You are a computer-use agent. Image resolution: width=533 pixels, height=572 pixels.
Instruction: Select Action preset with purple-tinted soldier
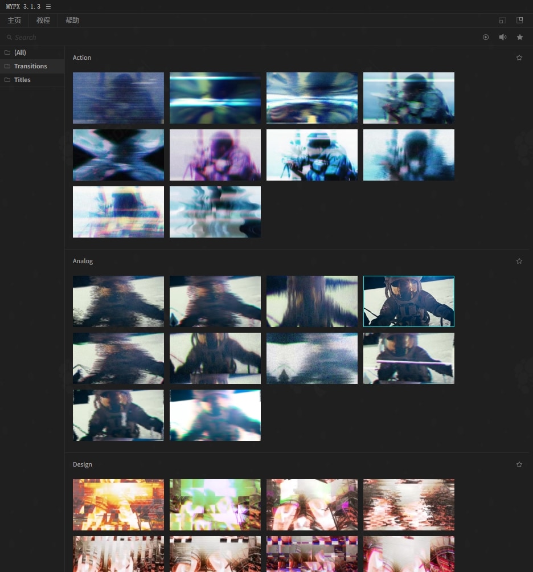(215, 155)
